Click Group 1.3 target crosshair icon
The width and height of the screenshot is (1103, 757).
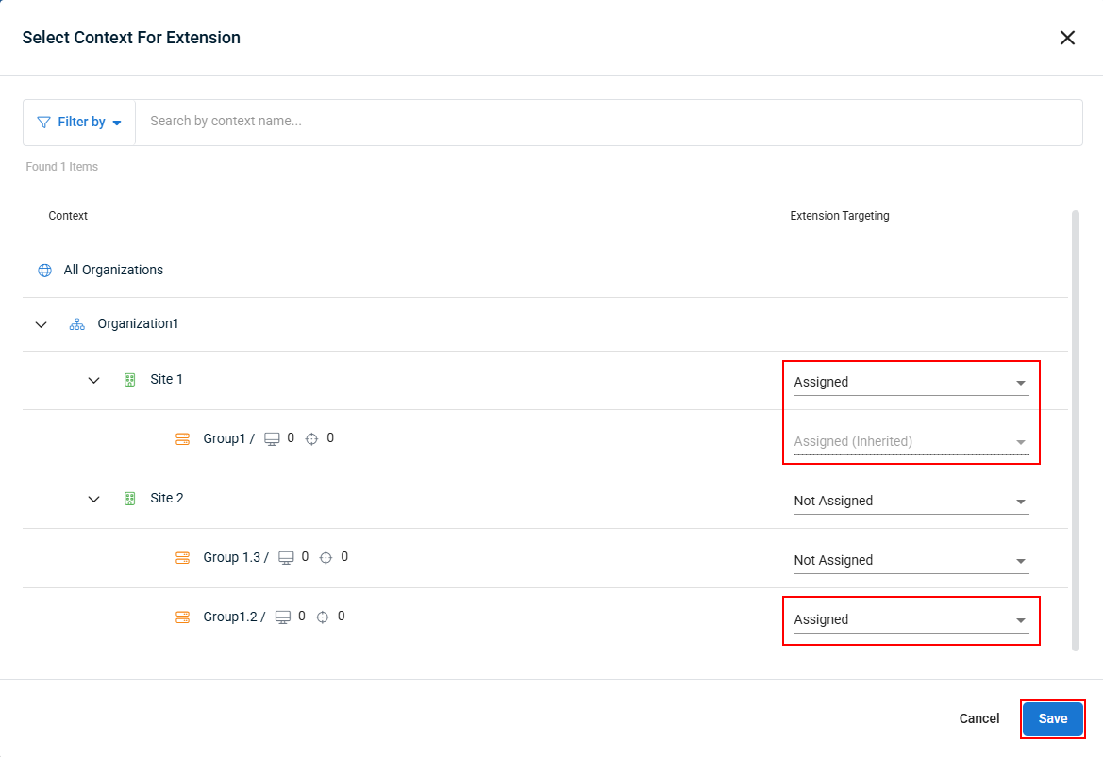[x=326, y=558]
